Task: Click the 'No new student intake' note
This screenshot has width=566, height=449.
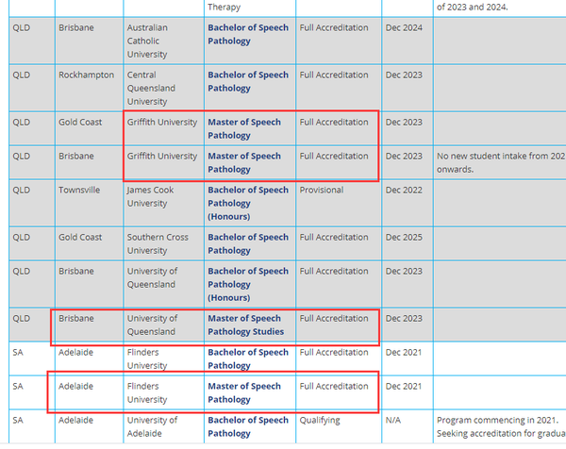Action: [x=501, y=163]
